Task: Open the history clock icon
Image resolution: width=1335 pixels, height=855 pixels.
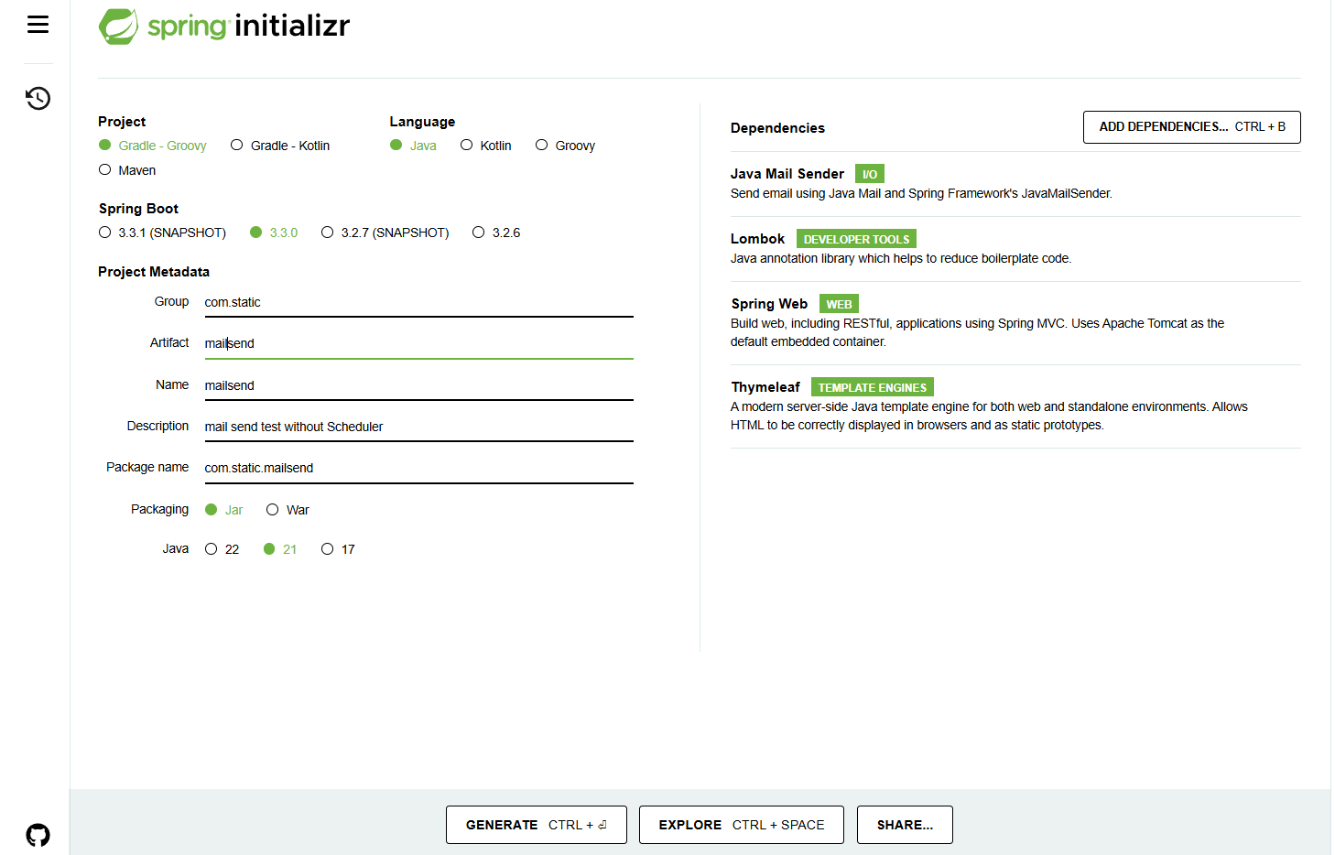Action: (38, 98)
